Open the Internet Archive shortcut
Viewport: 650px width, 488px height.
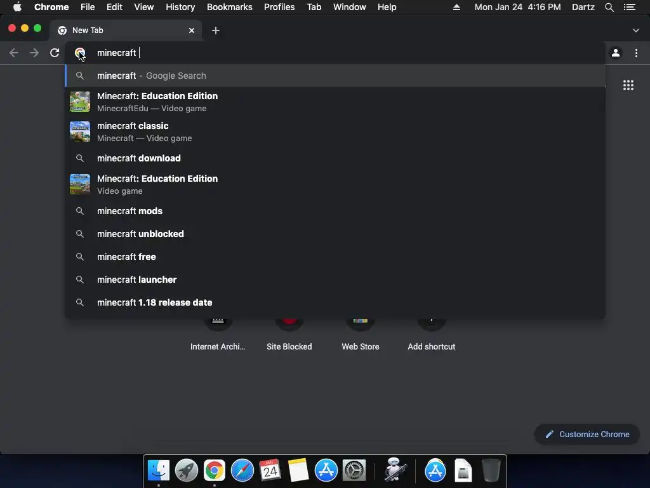pos(218,334)
